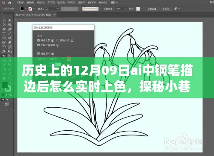
Task: Open the brush definition dropdown
Action: click(100, 9)
